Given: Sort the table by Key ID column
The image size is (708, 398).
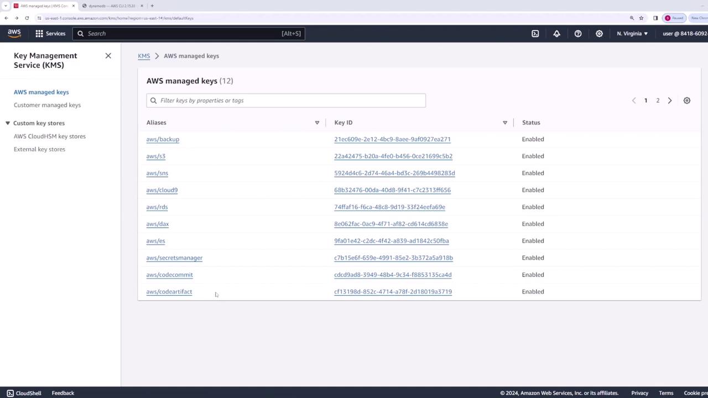Looking at the screenshot, I should coord(505,123).
